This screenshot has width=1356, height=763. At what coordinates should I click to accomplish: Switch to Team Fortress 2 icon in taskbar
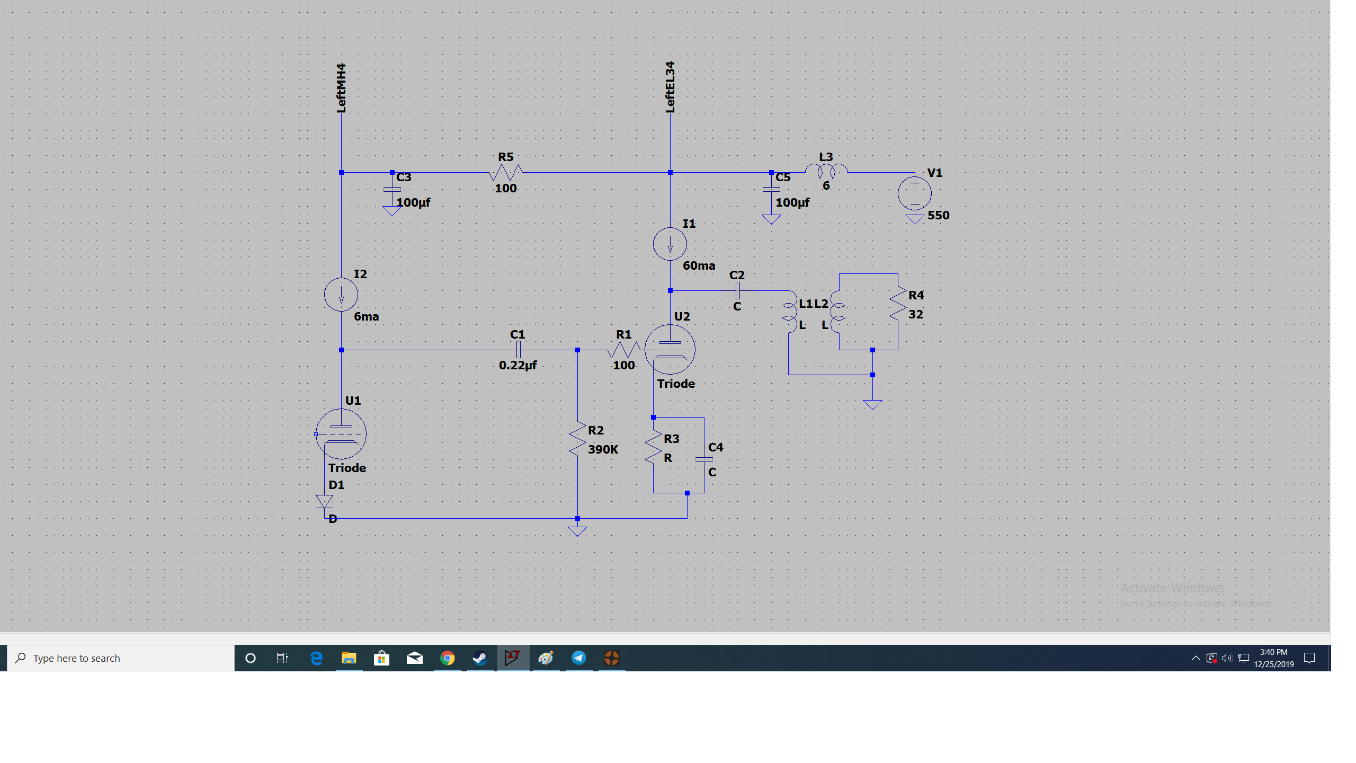coord(612,658)
